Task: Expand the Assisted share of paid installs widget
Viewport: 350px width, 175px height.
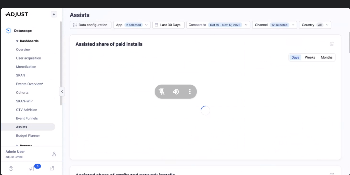Action: (332, 44)
